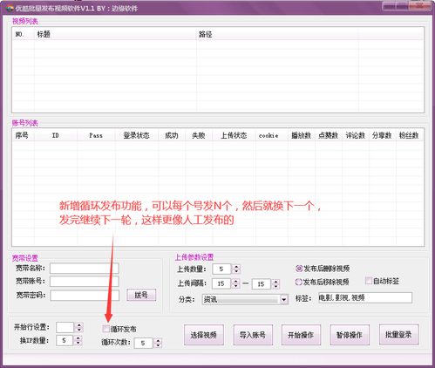Click the 拔号 dial button
This screenshot has width=435, height=368.
pyautogui.click(x=141, y=295)
